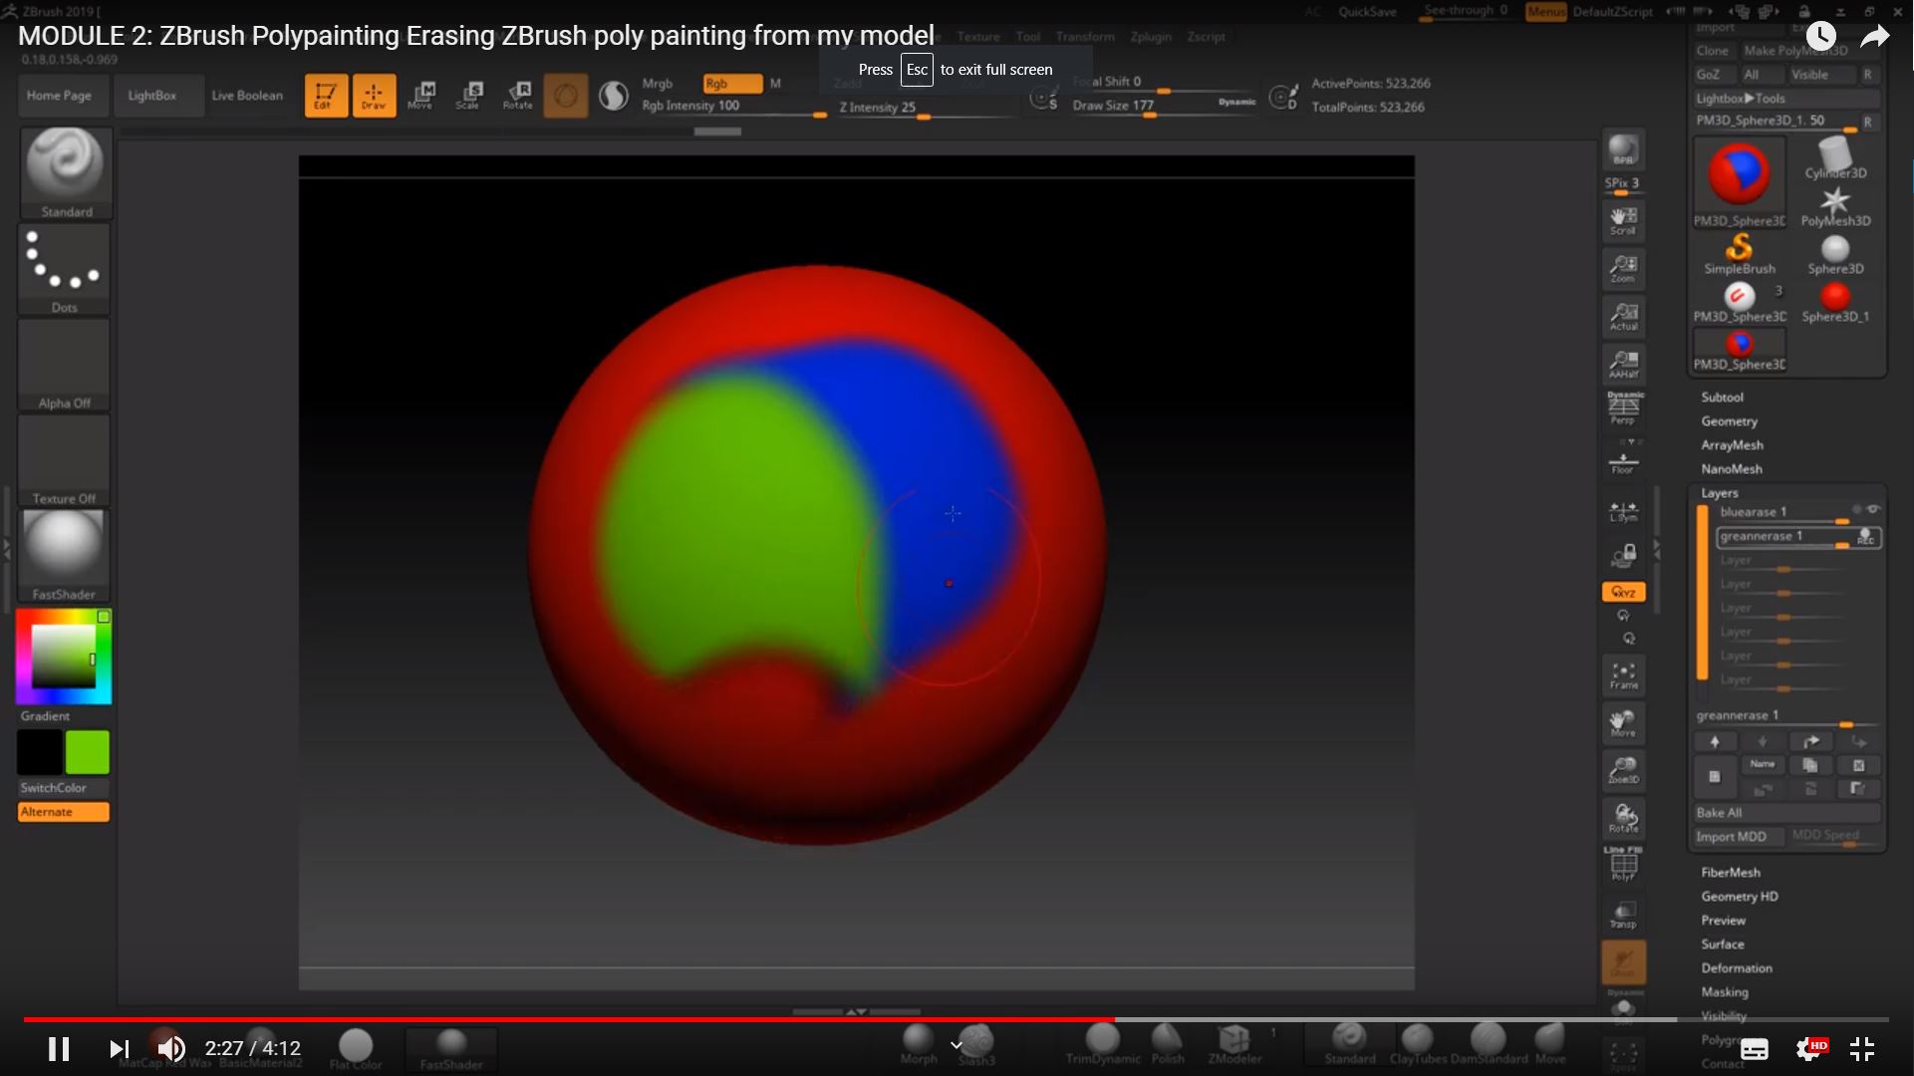Open the Texture menu
Image resolution: width=1914 pixels, height=1076 pixels.
978,37
